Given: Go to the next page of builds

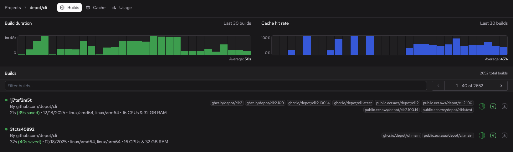Looking at the screenshot, I should [501, 86].
